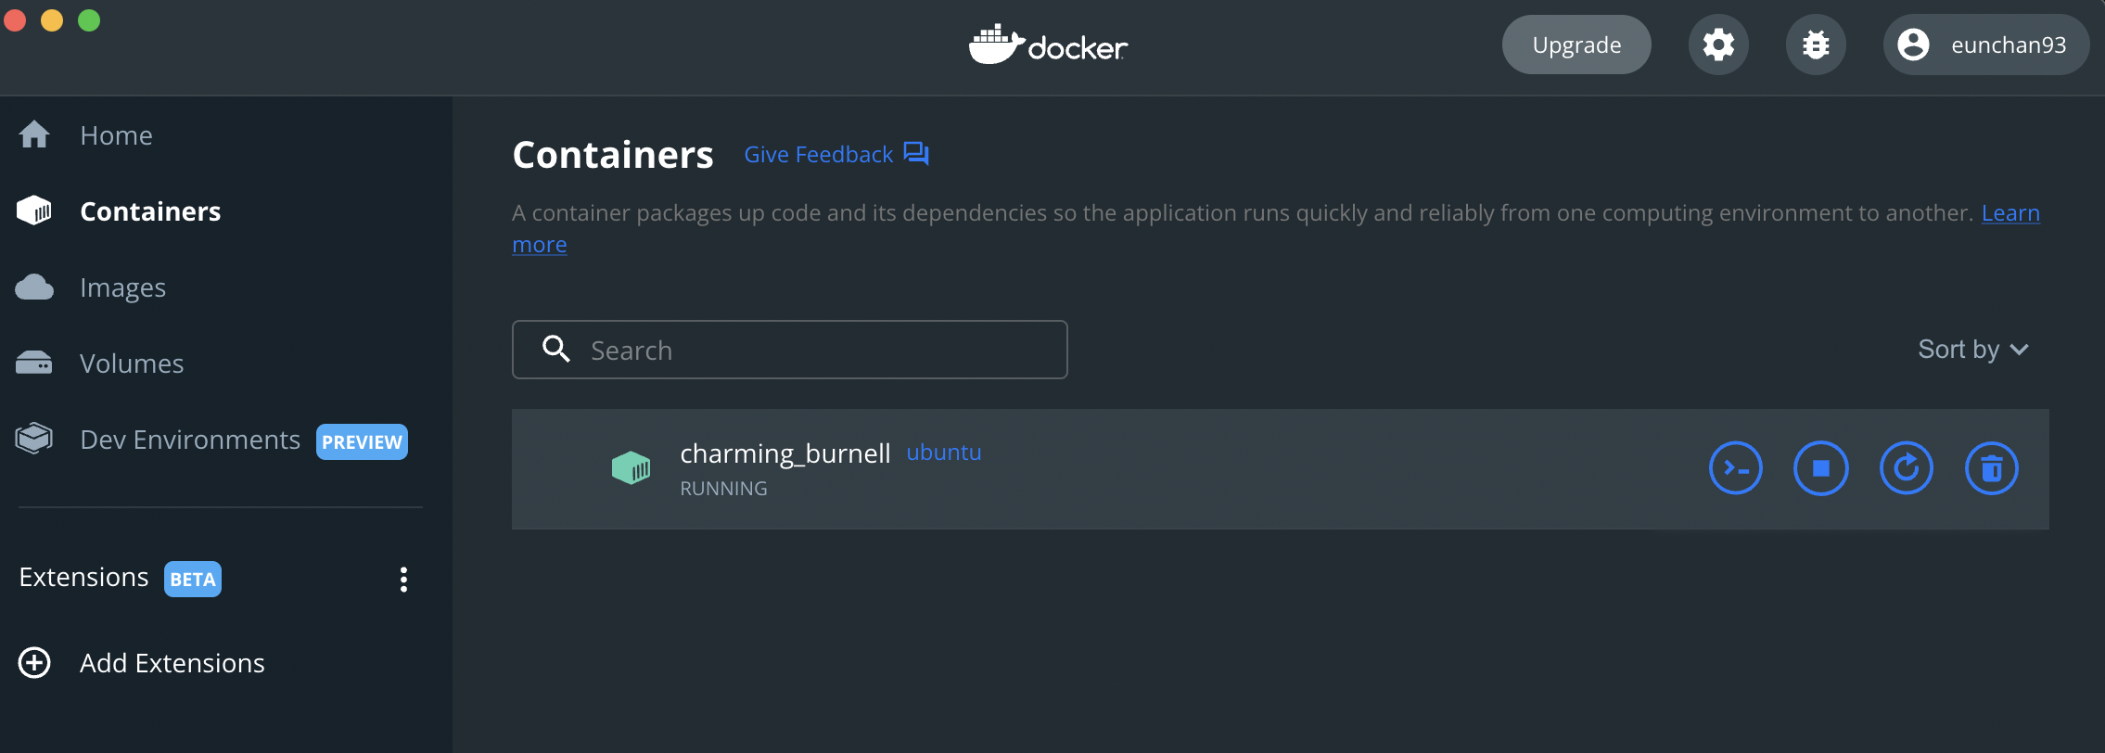Click the green macOS zoom button
This screenshot has width=2105, height=753.
coord(89,20)
